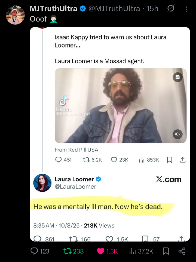Click the 853K views chart icon
The height and width of the screenshot is (262, 196).
(142, 160)
